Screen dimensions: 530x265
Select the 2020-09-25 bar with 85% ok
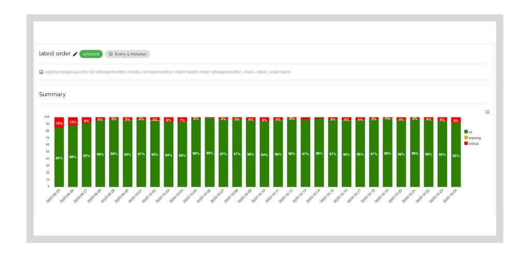[x=59, y=157]
